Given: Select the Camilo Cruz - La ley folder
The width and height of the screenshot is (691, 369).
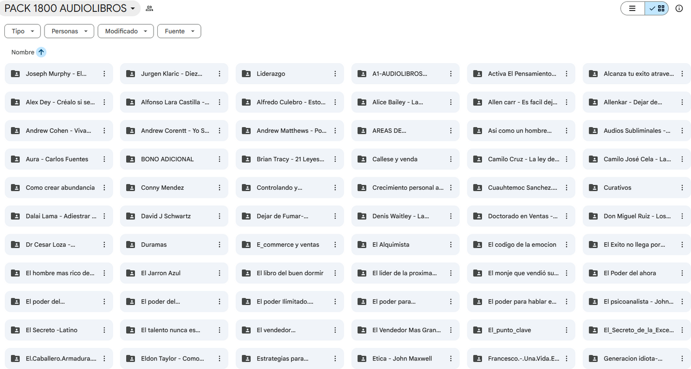Looking at the screenshot, I should click(521, 159).
